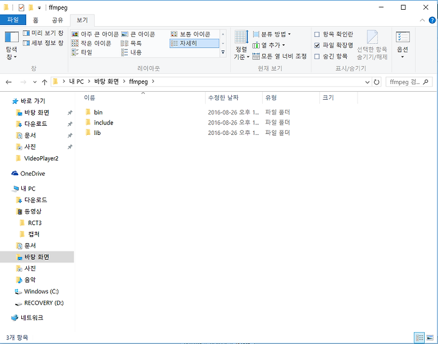Enable the 숨긴 항목 checkbox
Viewport: 438px width, 344px height.
coord(317,57)
